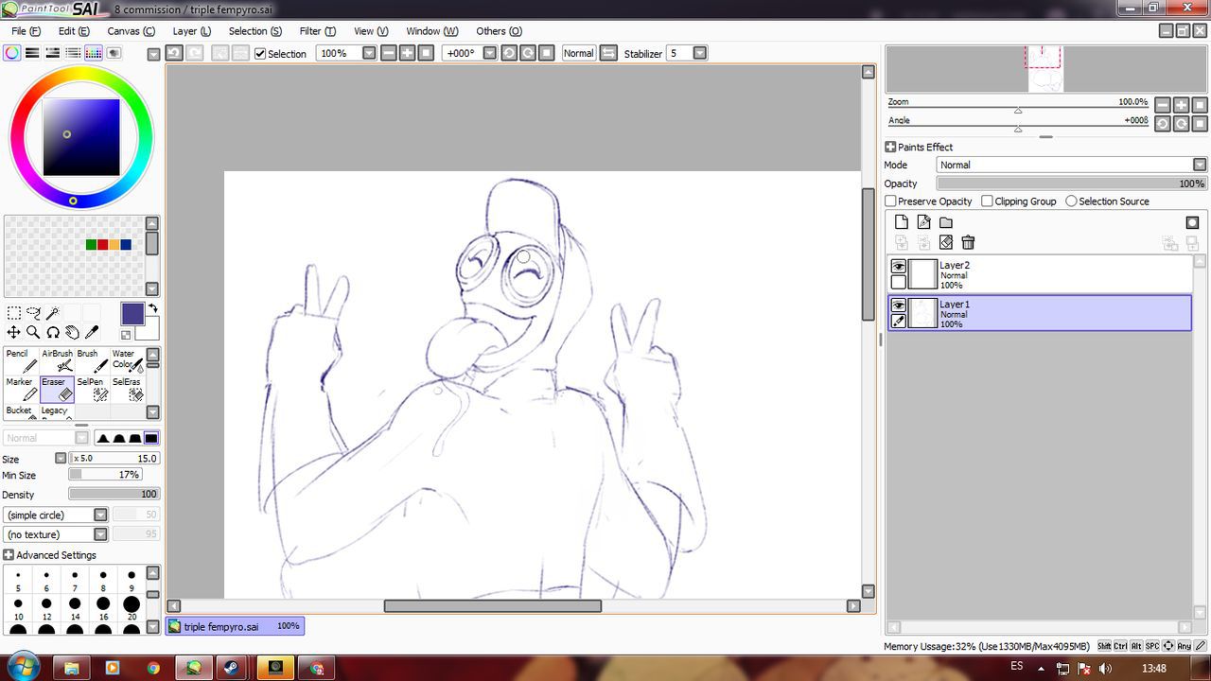Pick the zoom magnifier tool
This screenshot has width=1211, height=681.
tap(33, 332)
